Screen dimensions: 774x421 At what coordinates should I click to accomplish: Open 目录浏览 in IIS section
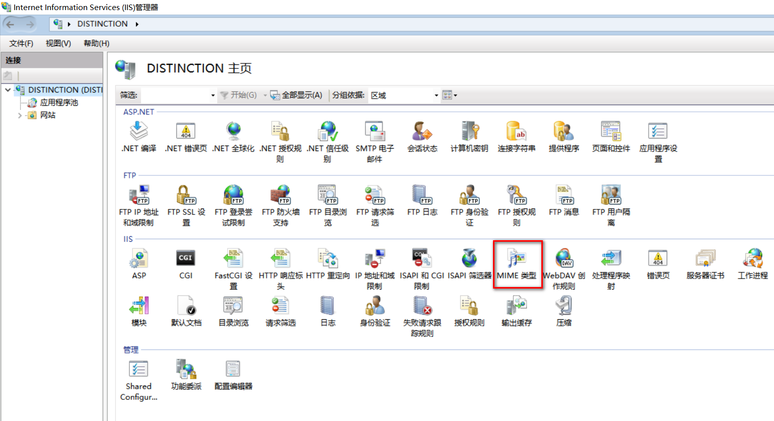[233, 311]
